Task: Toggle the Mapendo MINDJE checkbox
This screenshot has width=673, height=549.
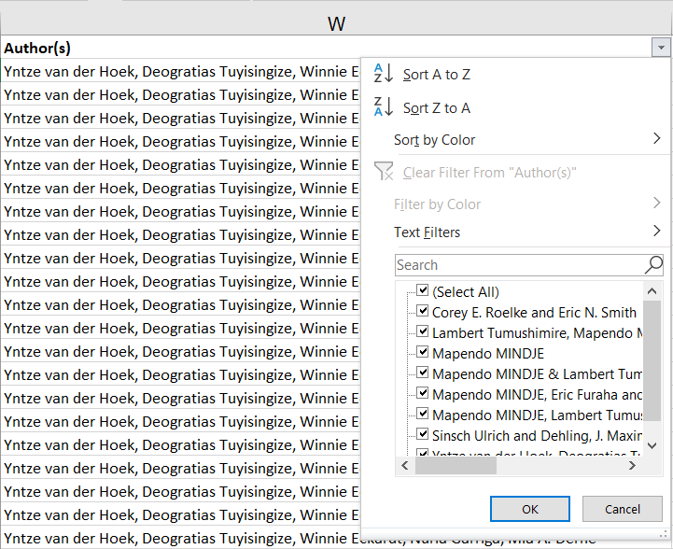Action: tap(423, 352)
